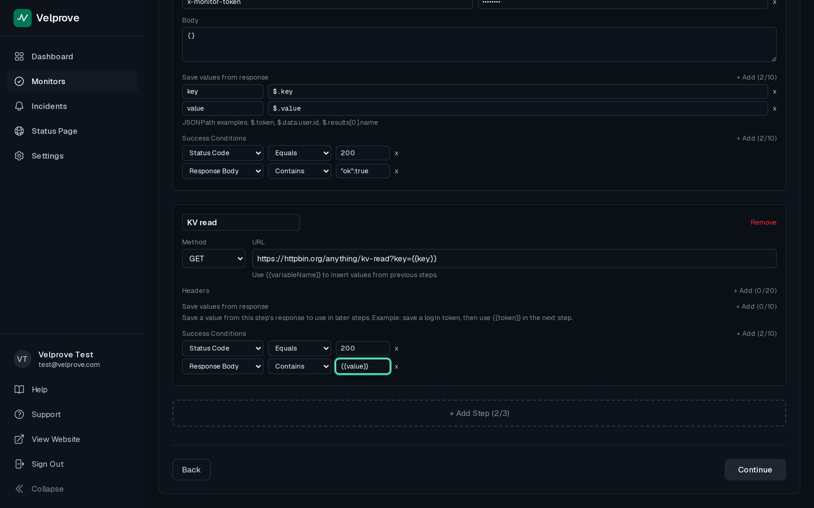Edit the "ok":true condition value
The image size is (814, 508).
363,171
